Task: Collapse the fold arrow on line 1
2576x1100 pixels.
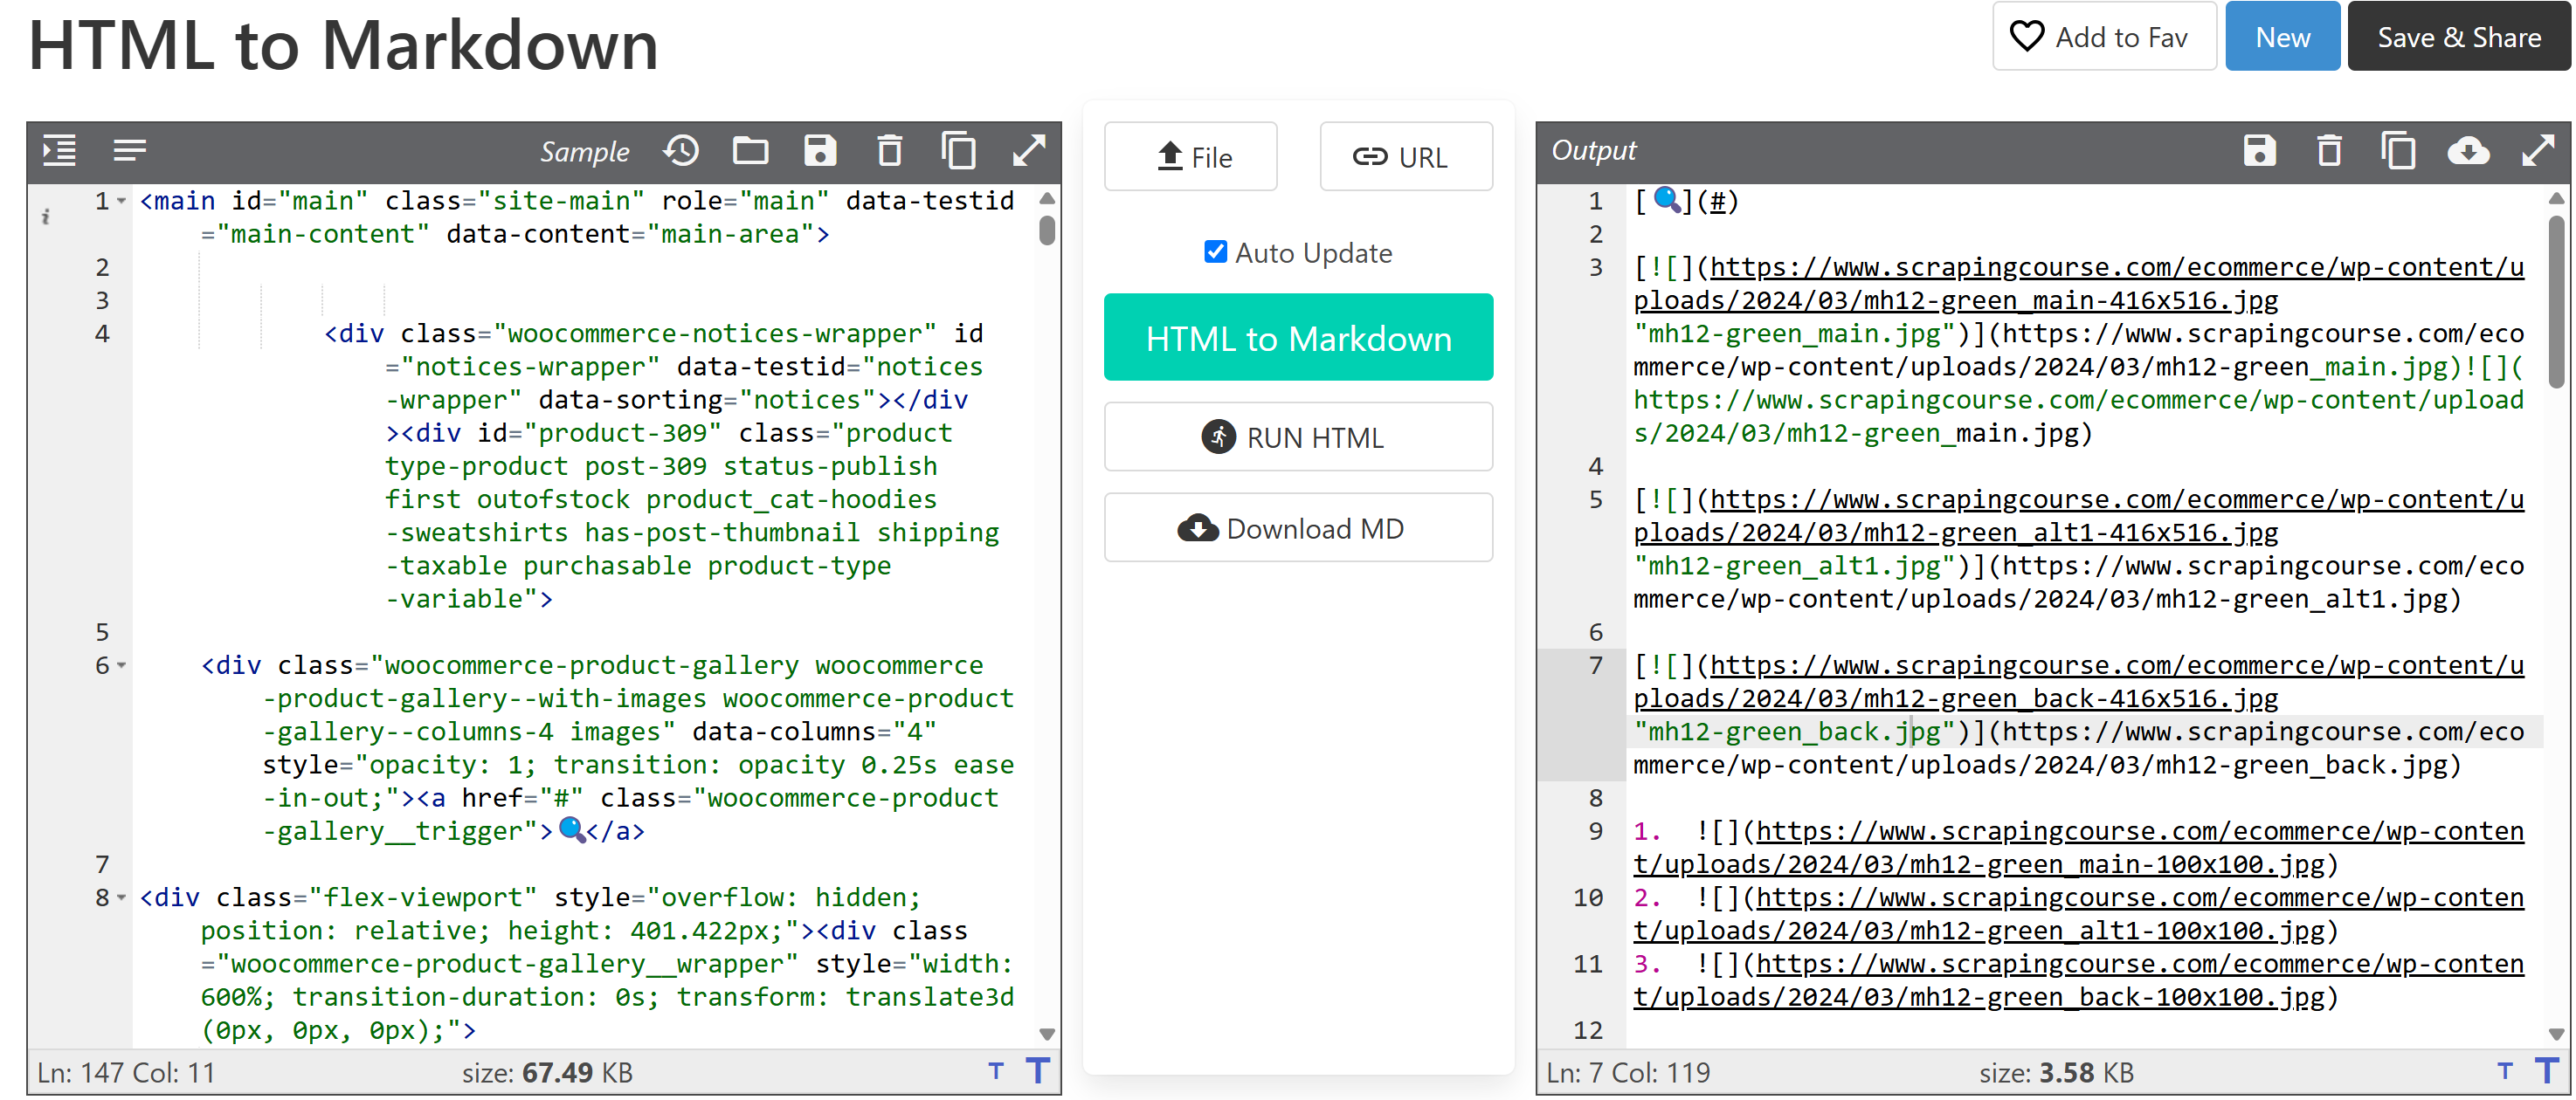Action: [122, 201]
